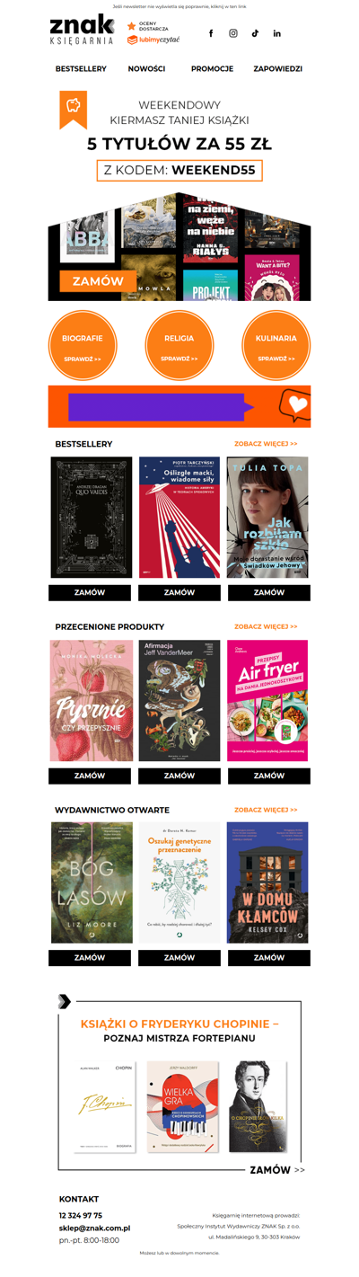Viewport: 359px width, 1277px height.
Task: Click ZAMÓW under the Air fryer book
Action: tap(269, 776)
